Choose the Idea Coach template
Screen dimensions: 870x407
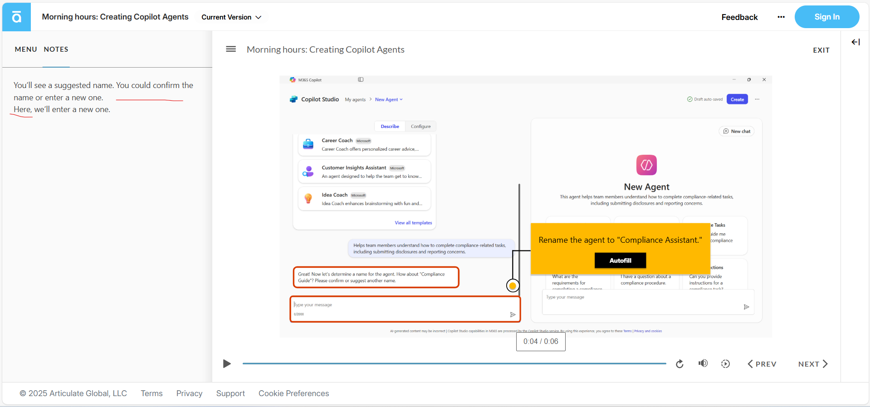click(x=364, y=199)
